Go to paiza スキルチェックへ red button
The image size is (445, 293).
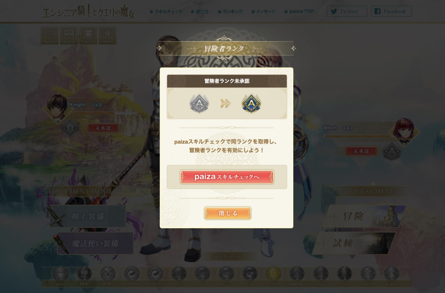tap(227, 177)
